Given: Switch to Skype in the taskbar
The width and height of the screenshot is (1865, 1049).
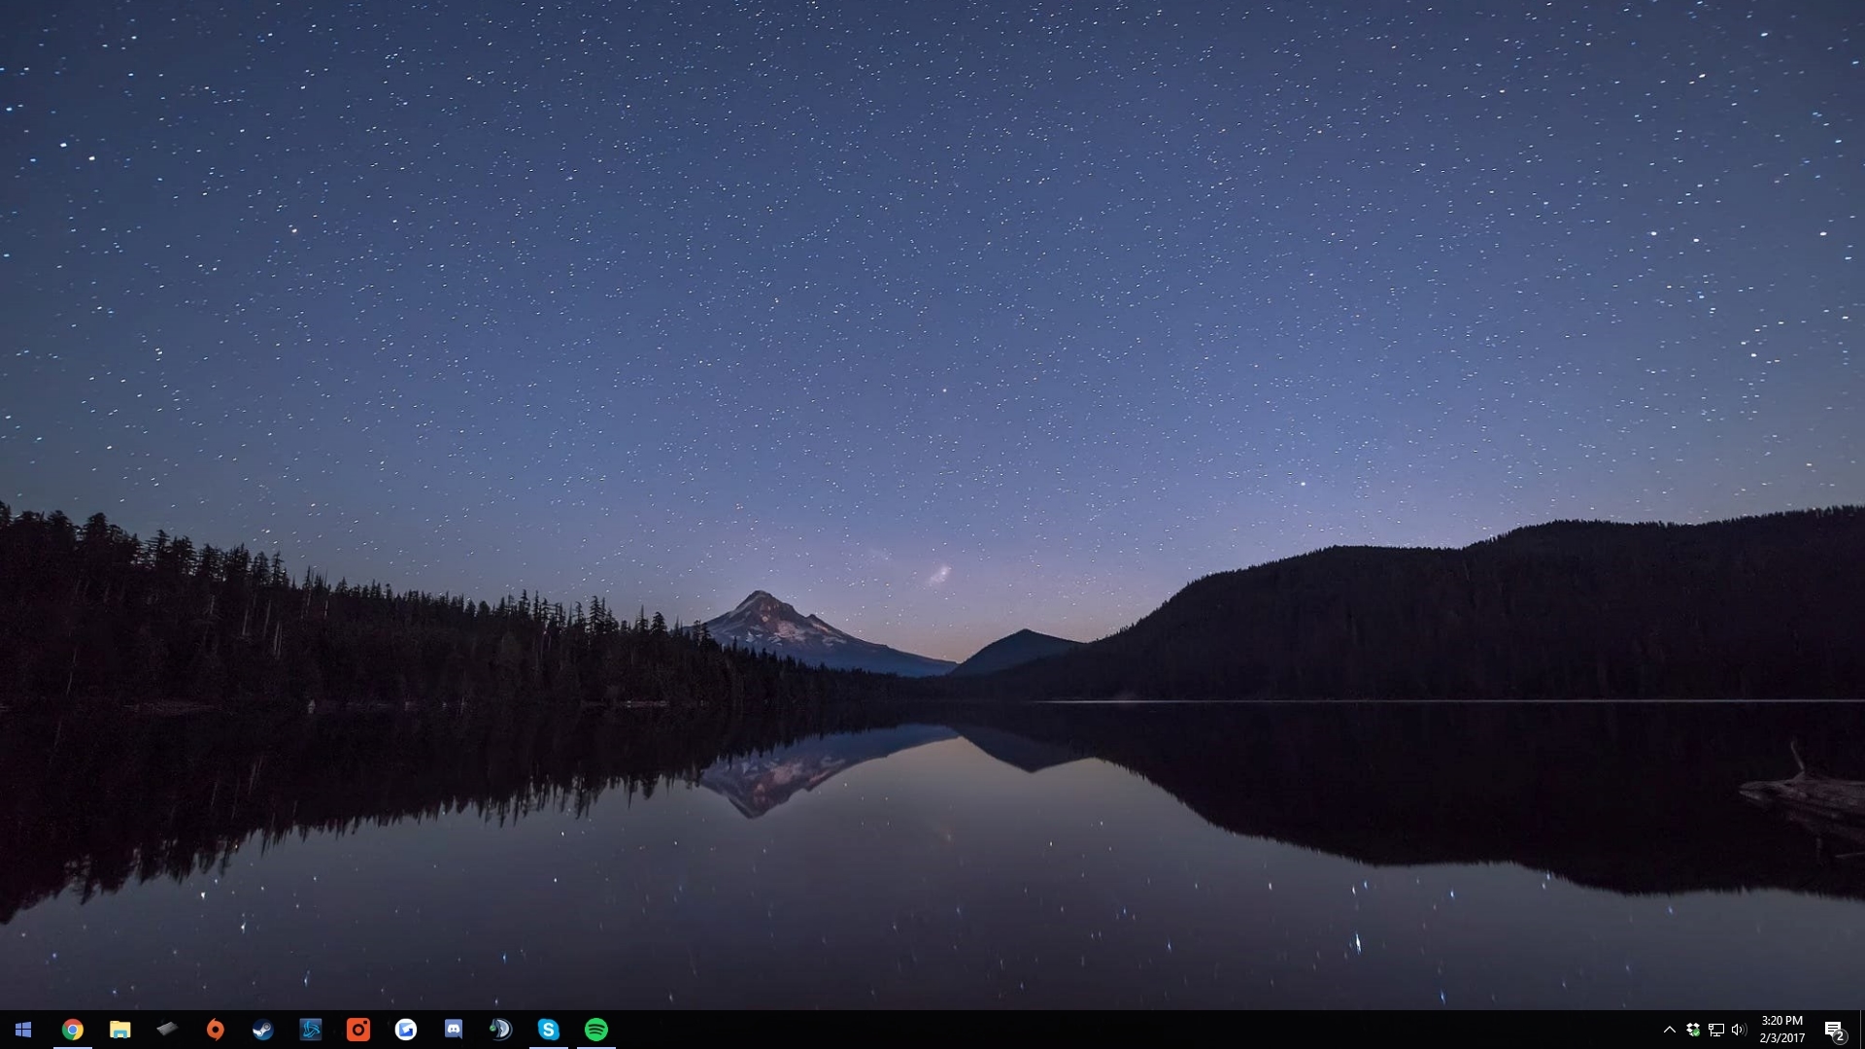Looking at the screenshot, I should (x=549, y=1030).
